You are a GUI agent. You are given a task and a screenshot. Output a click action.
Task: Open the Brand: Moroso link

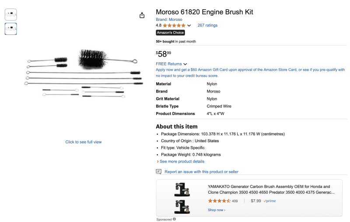169,20
